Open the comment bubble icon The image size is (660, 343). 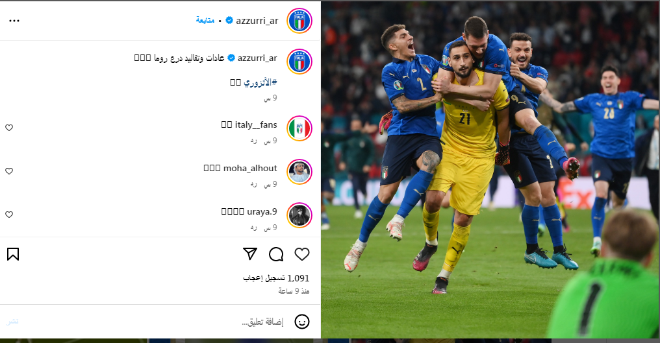[x=276, y=254]
